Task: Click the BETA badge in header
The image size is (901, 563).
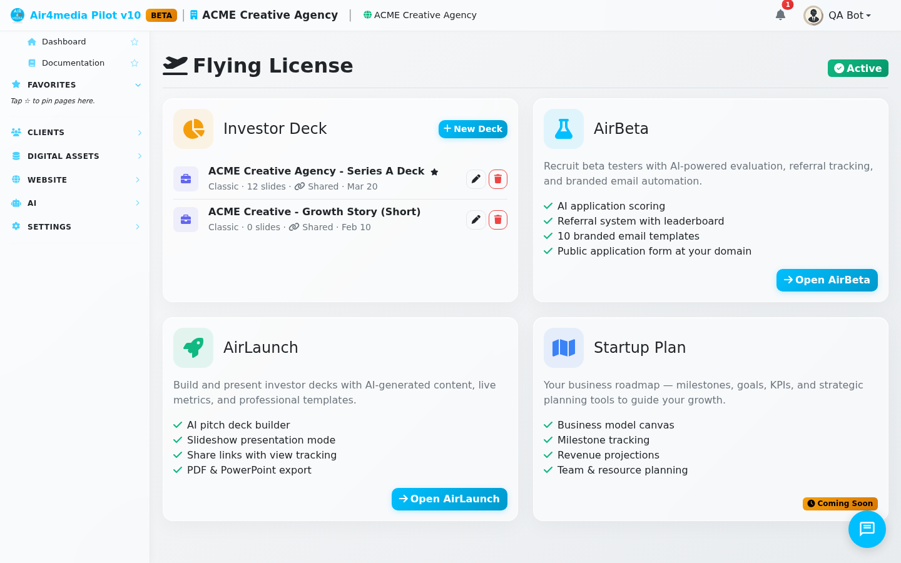Action: pyautogui.click(x=161, y=15)
